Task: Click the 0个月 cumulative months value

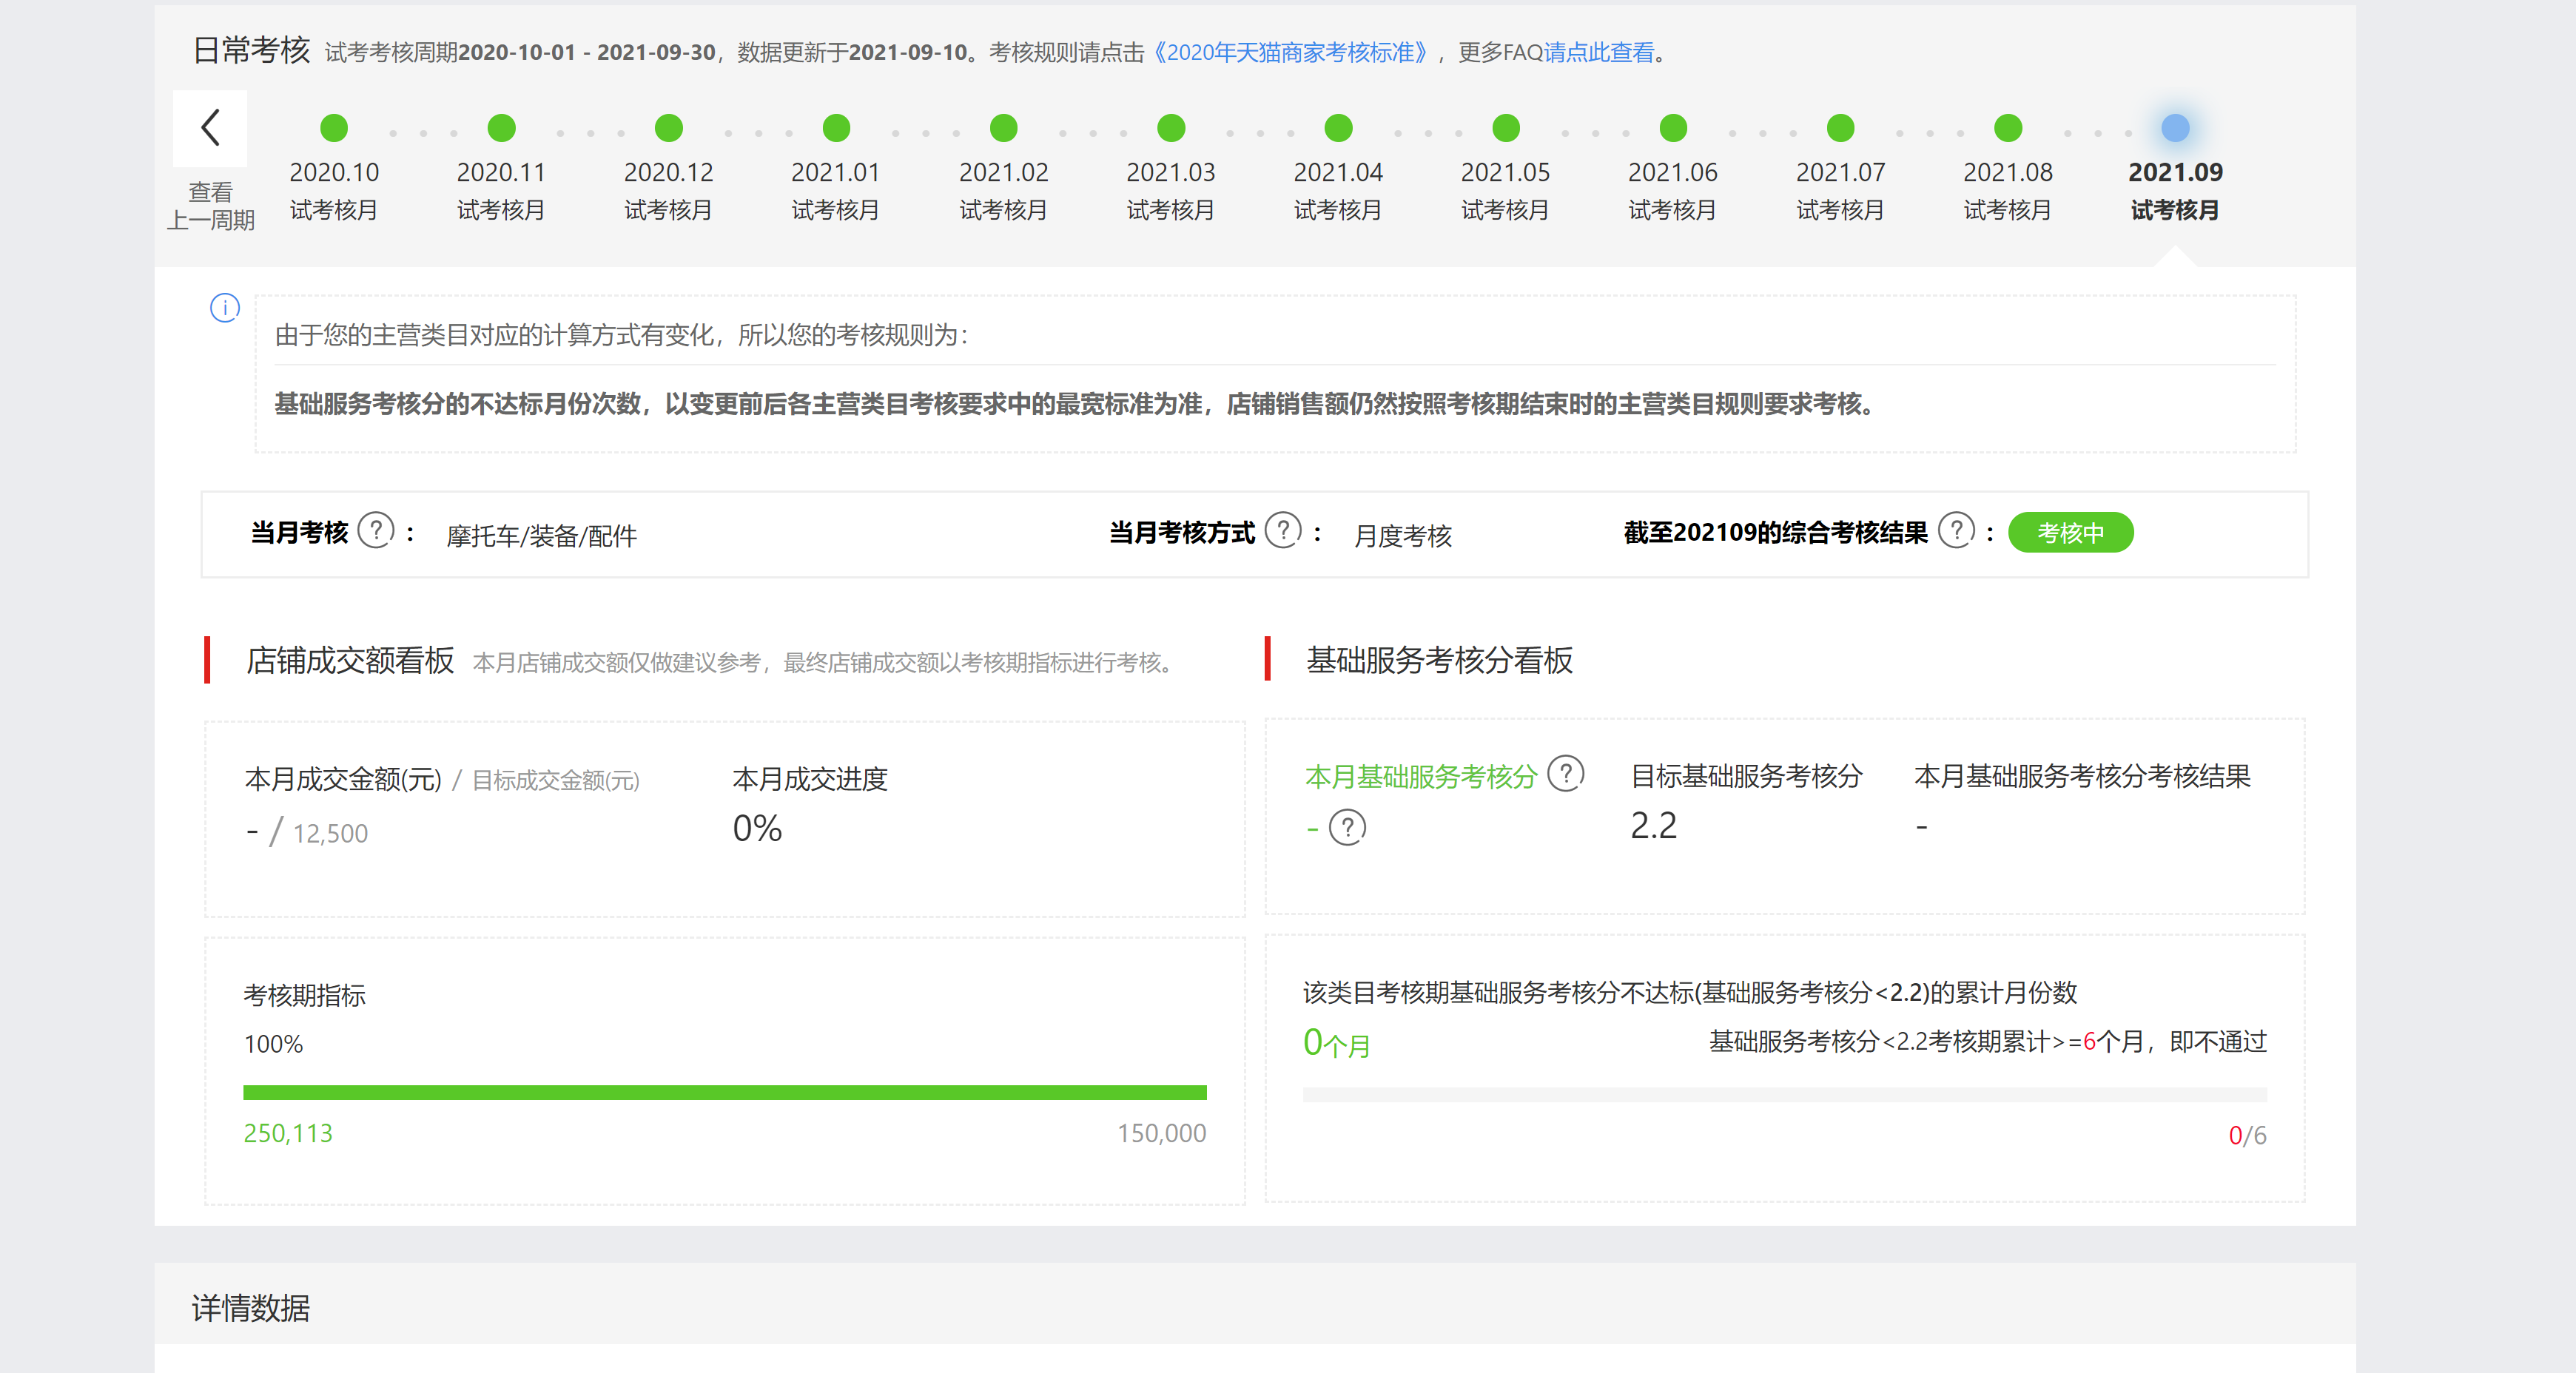Action: click(1336, 1043)
